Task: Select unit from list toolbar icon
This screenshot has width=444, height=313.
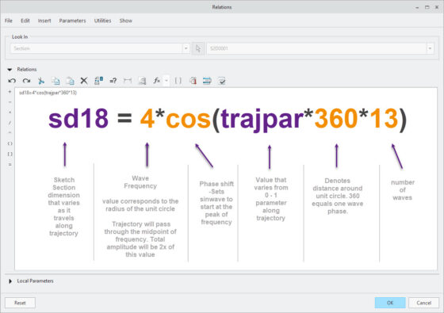Action: 193,81
